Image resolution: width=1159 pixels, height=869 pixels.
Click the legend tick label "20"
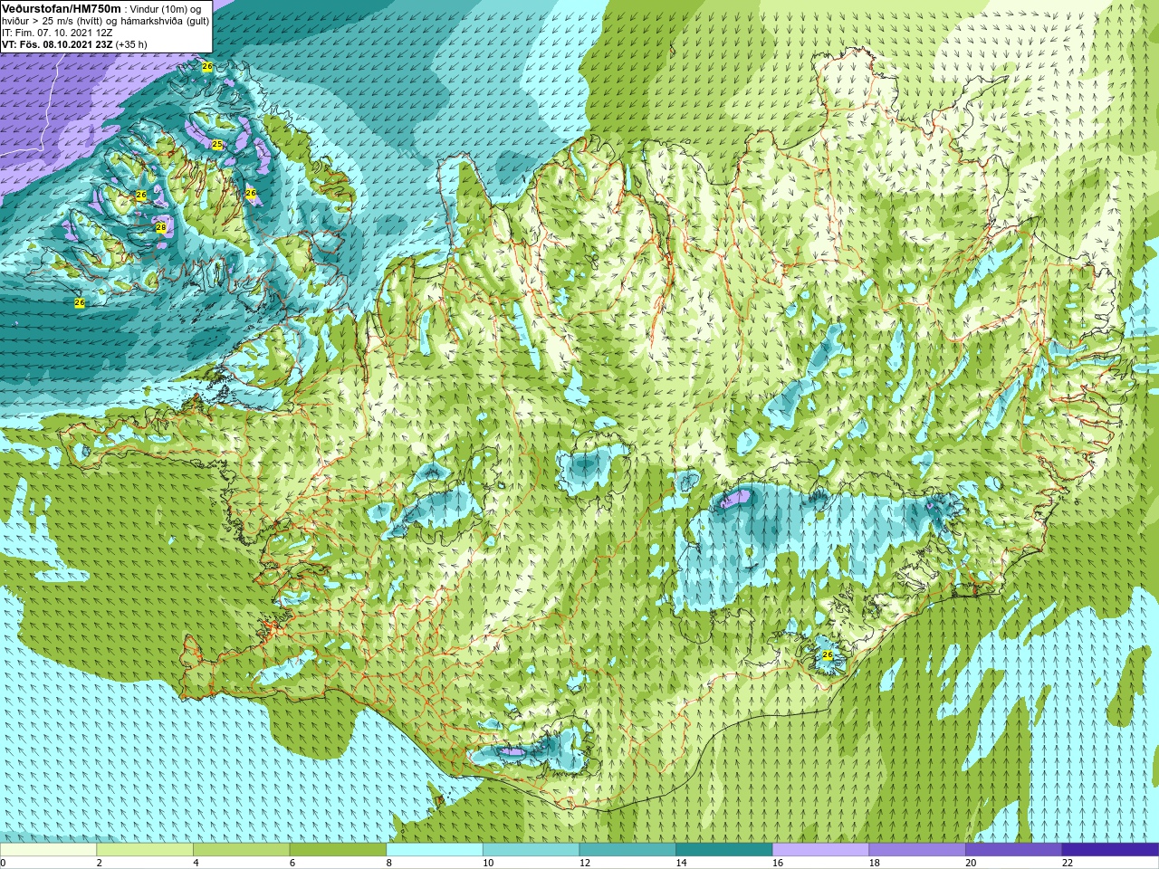(971, 863)
